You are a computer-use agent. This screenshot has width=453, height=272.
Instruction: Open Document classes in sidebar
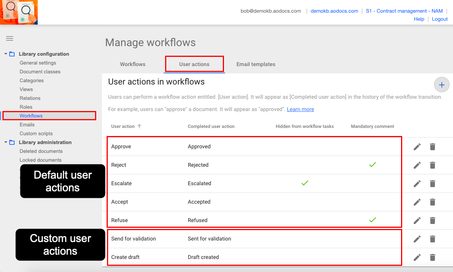40,72
